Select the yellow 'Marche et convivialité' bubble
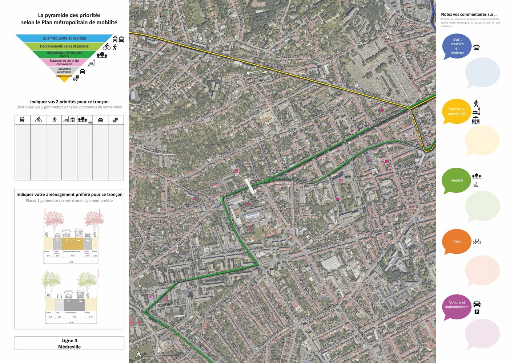The image size is (514, 363). coord(457,111)
